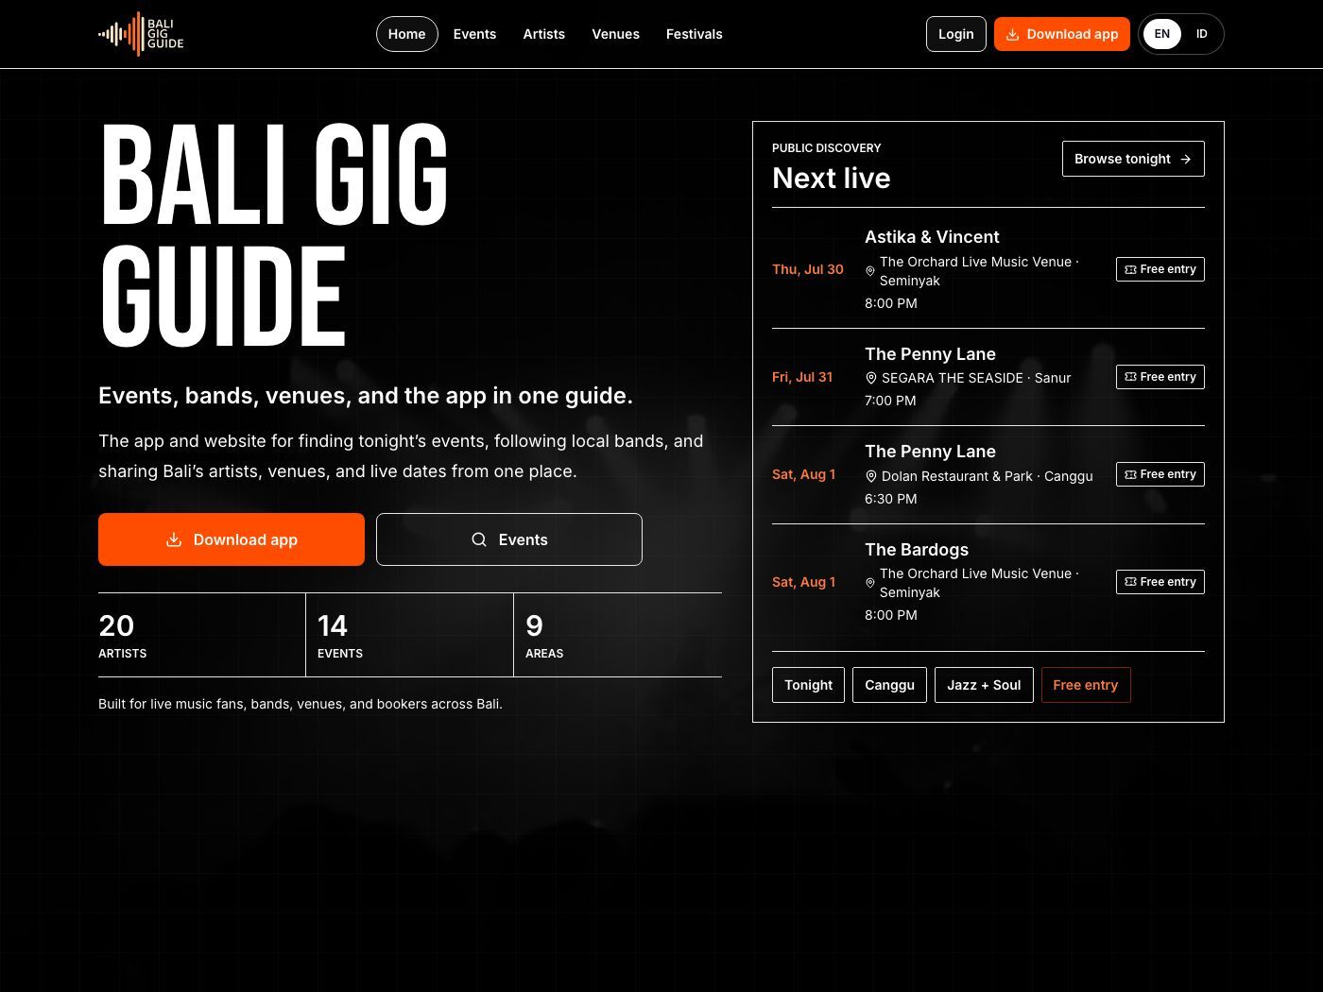Click the download icon in the header button
Viewport: 1323px width, 992px height.
point(1012,34)
